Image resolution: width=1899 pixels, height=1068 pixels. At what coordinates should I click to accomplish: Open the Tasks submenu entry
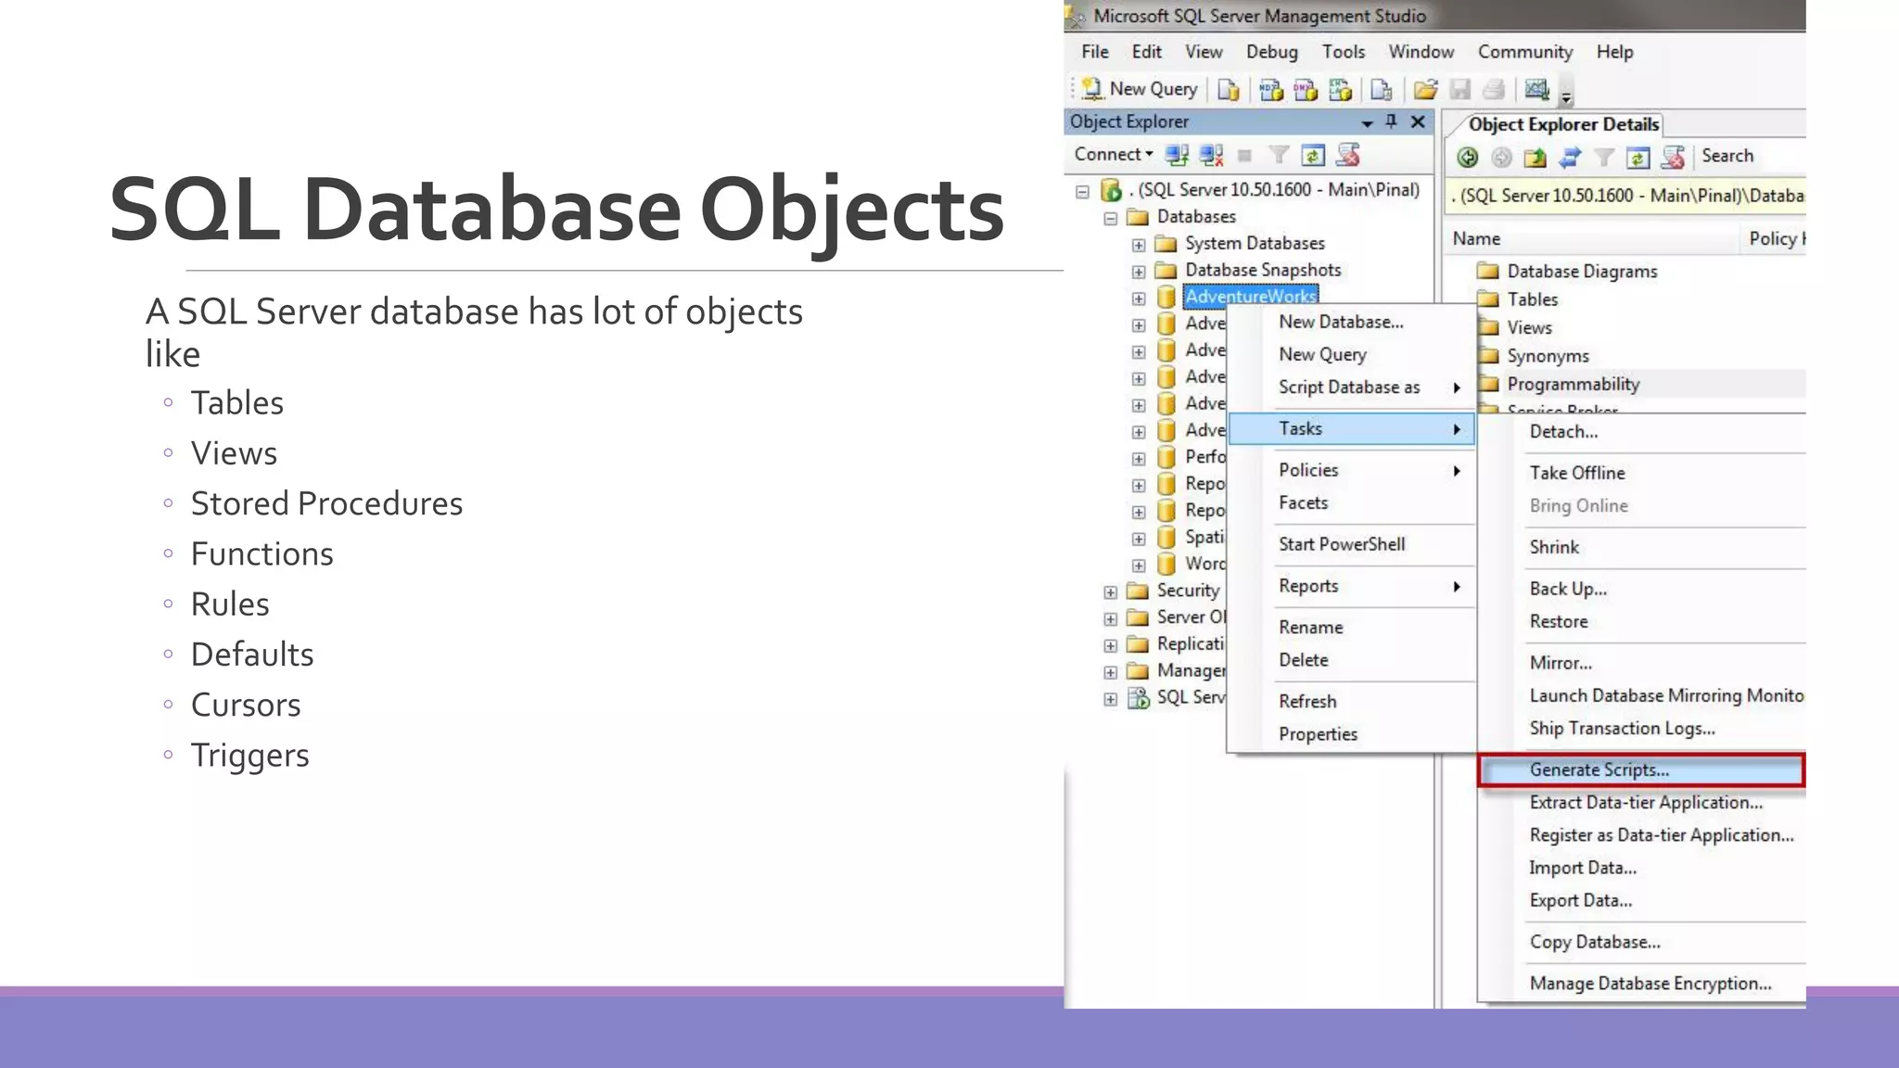tap(1352, 428)
